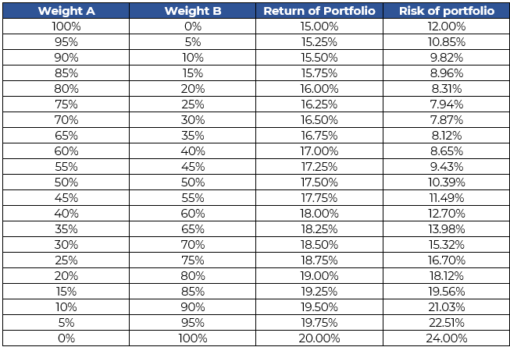This screenshot has width=510, height=347.
Task: Select the 13.98% risk cell
Action: (446, 228)
